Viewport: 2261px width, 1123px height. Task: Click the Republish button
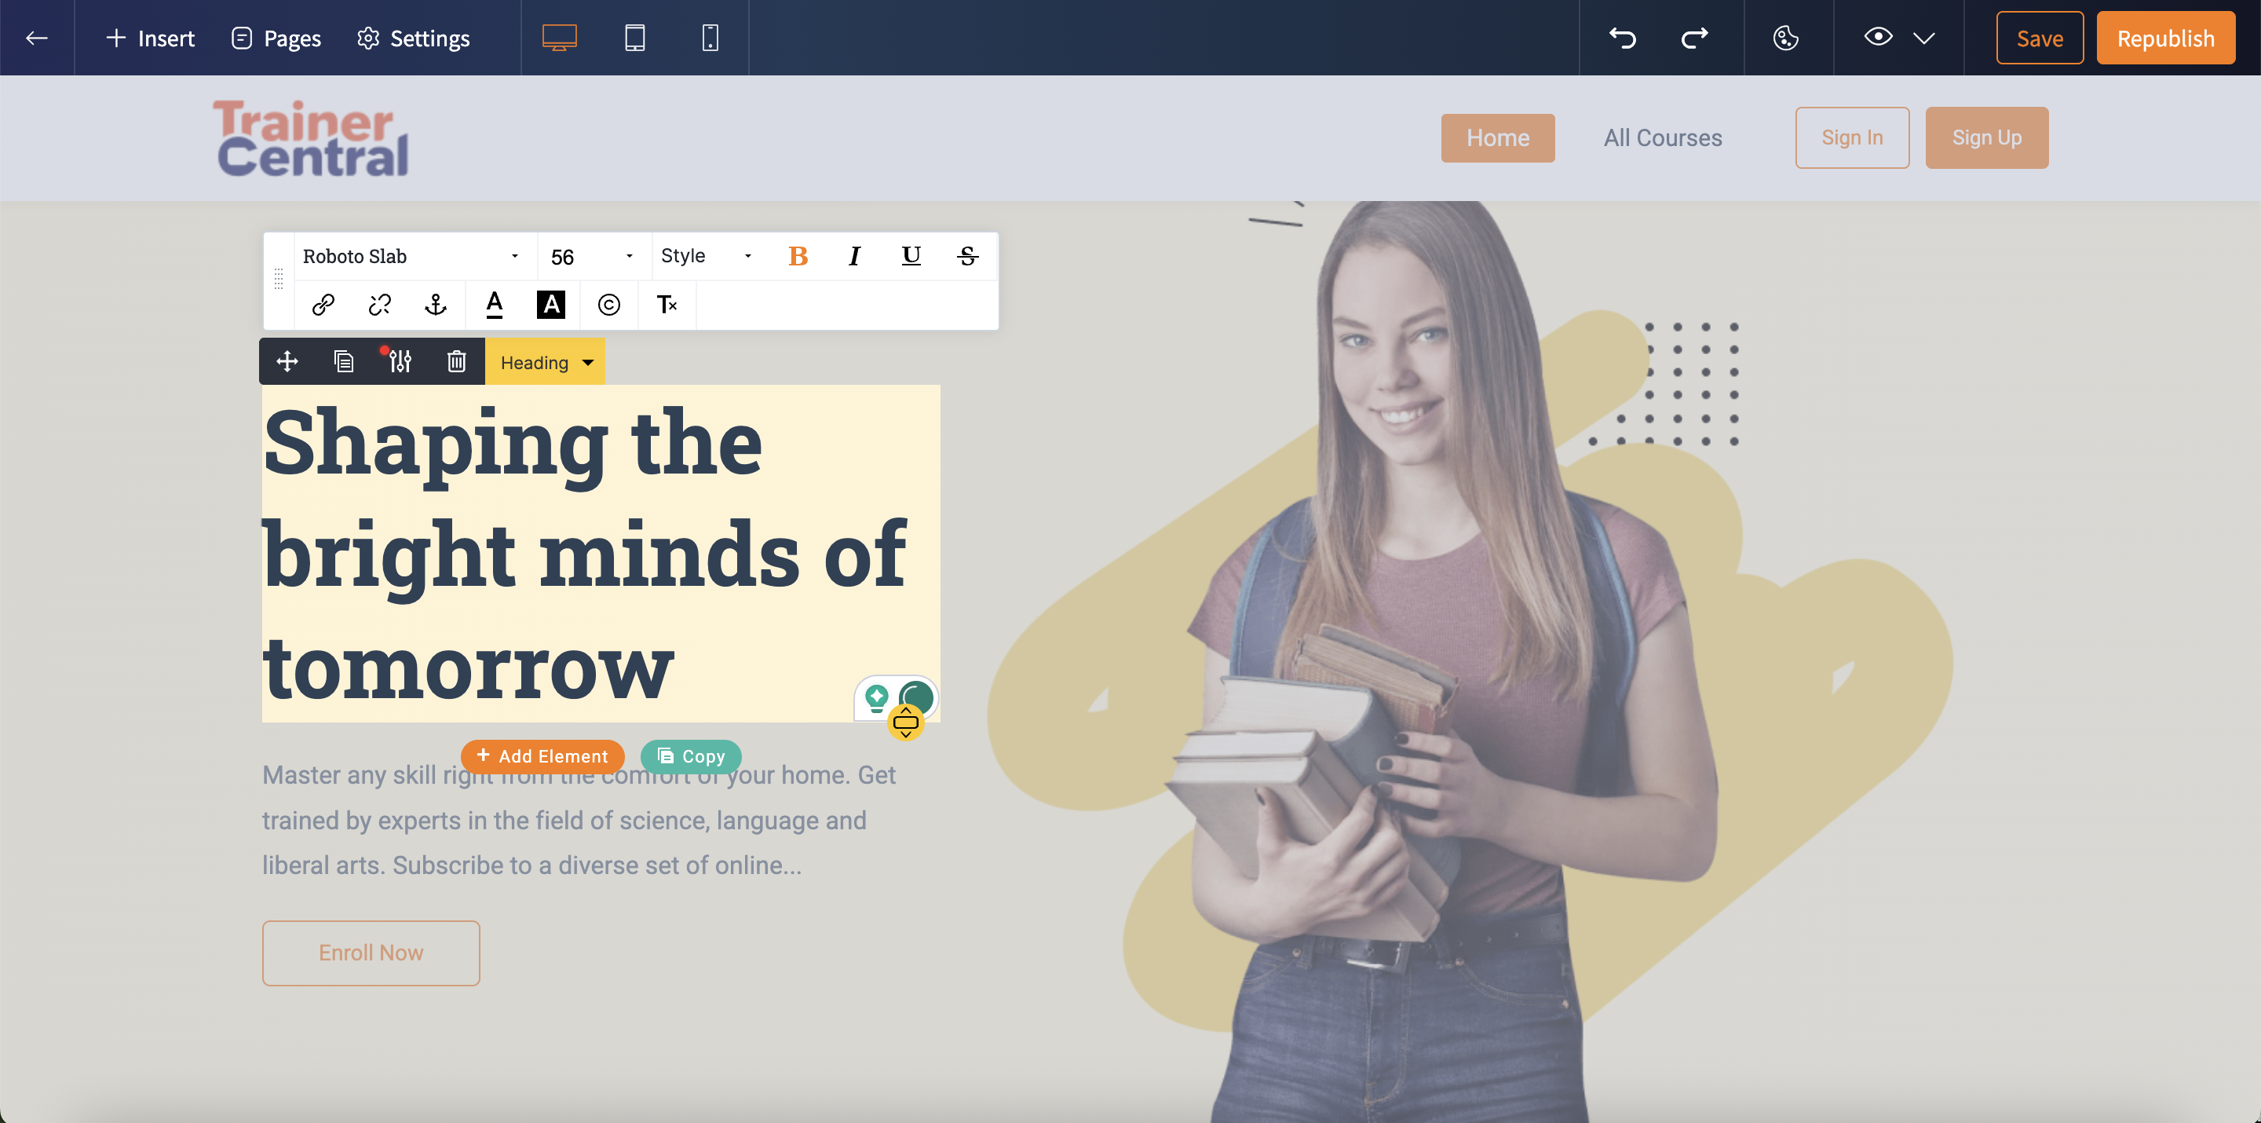(x=2164, y=38)
